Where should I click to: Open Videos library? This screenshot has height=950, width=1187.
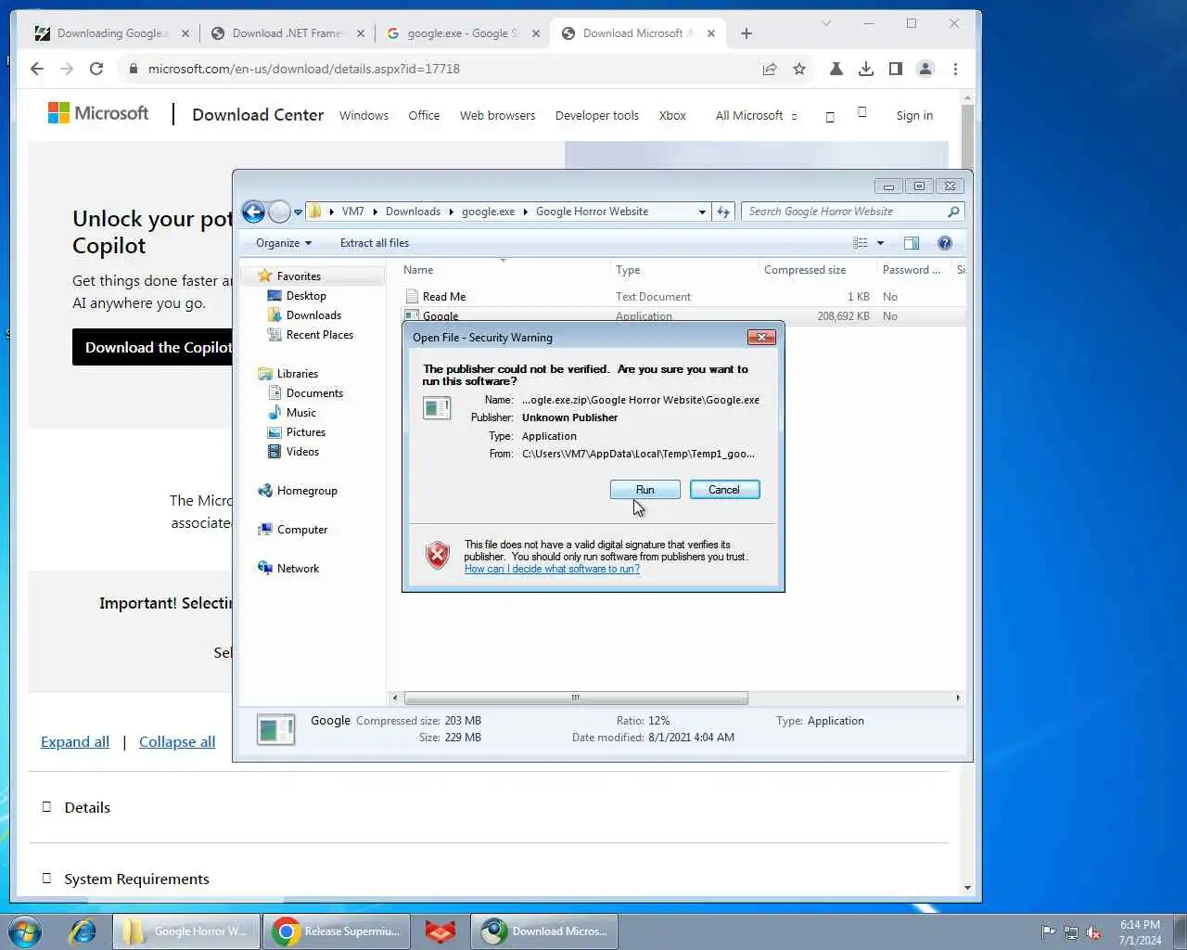(x=302, y=452)
